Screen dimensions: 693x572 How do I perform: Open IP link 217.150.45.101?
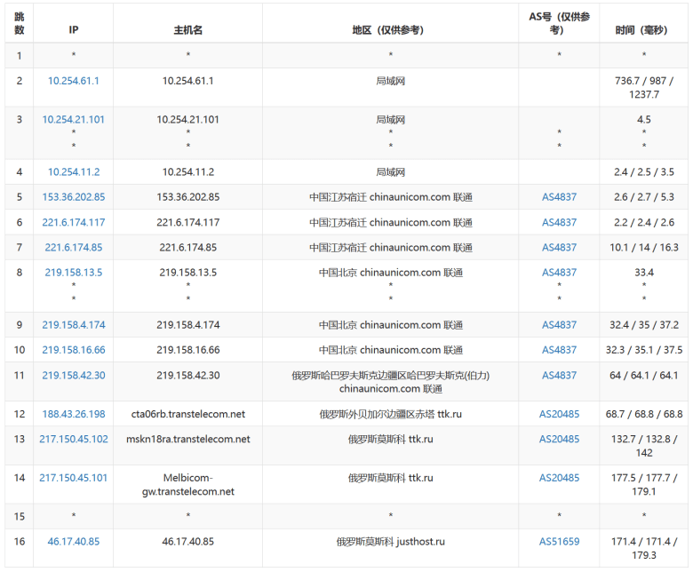click(74, 478)
